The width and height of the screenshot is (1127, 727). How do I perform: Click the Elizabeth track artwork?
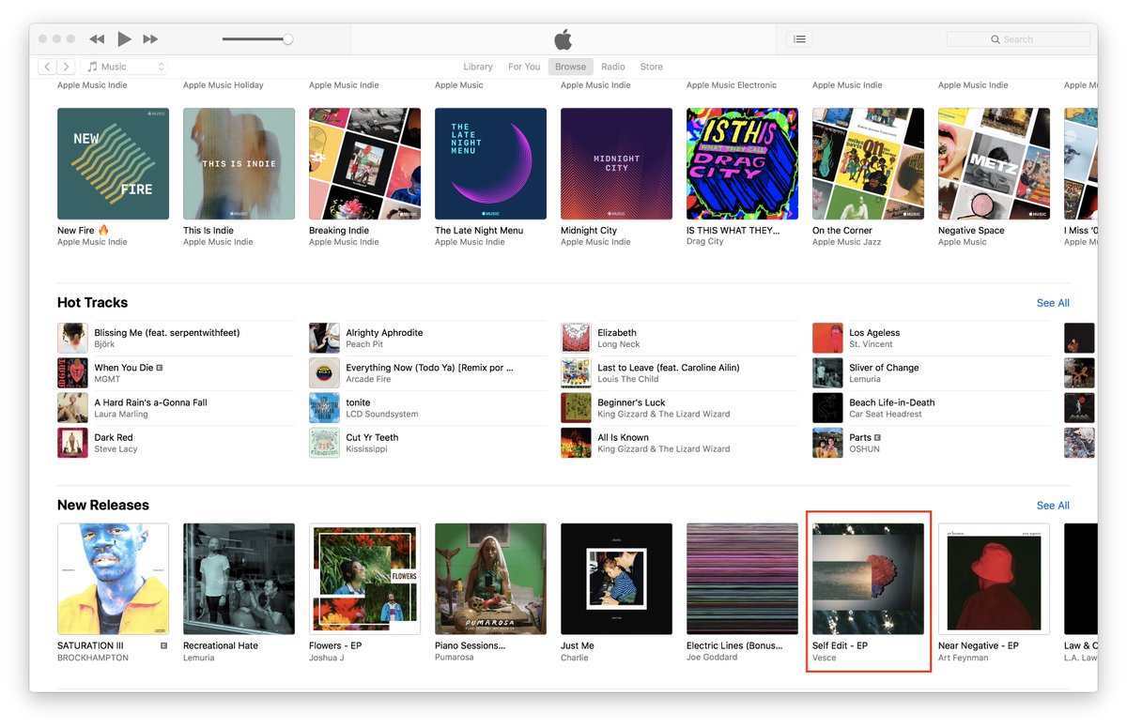(x=576, y=338)
